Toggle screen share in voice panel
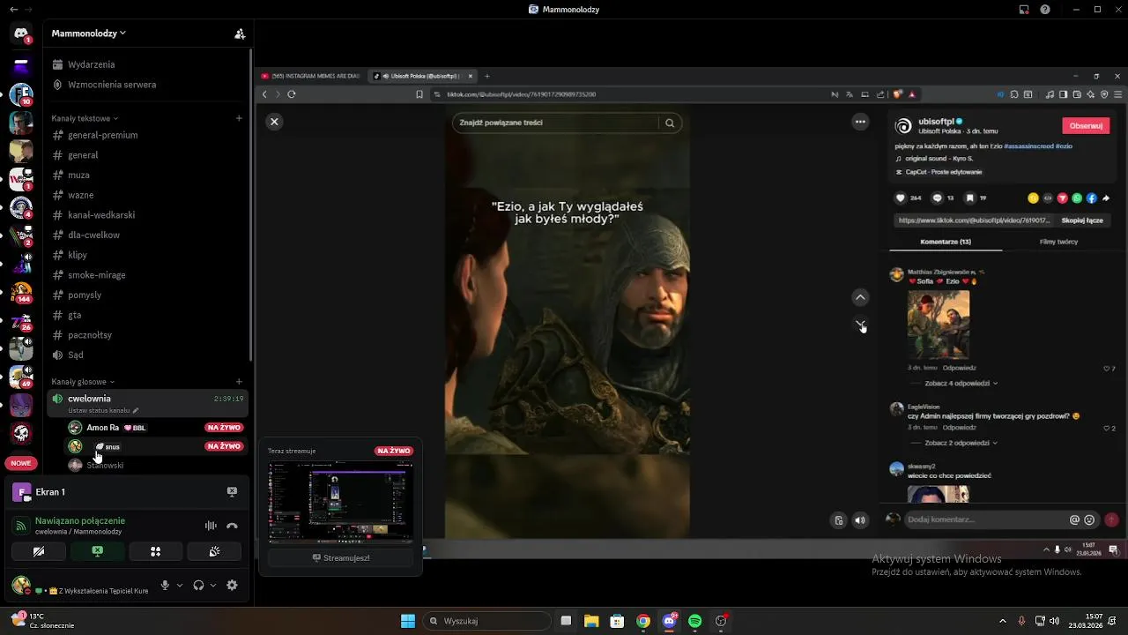The width and height of the screenshot is (1128, 635). coord(97,551)
